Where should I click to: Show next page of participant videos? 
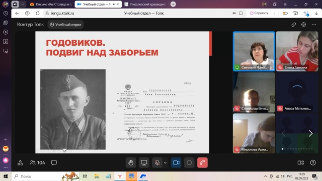(310, 134)
